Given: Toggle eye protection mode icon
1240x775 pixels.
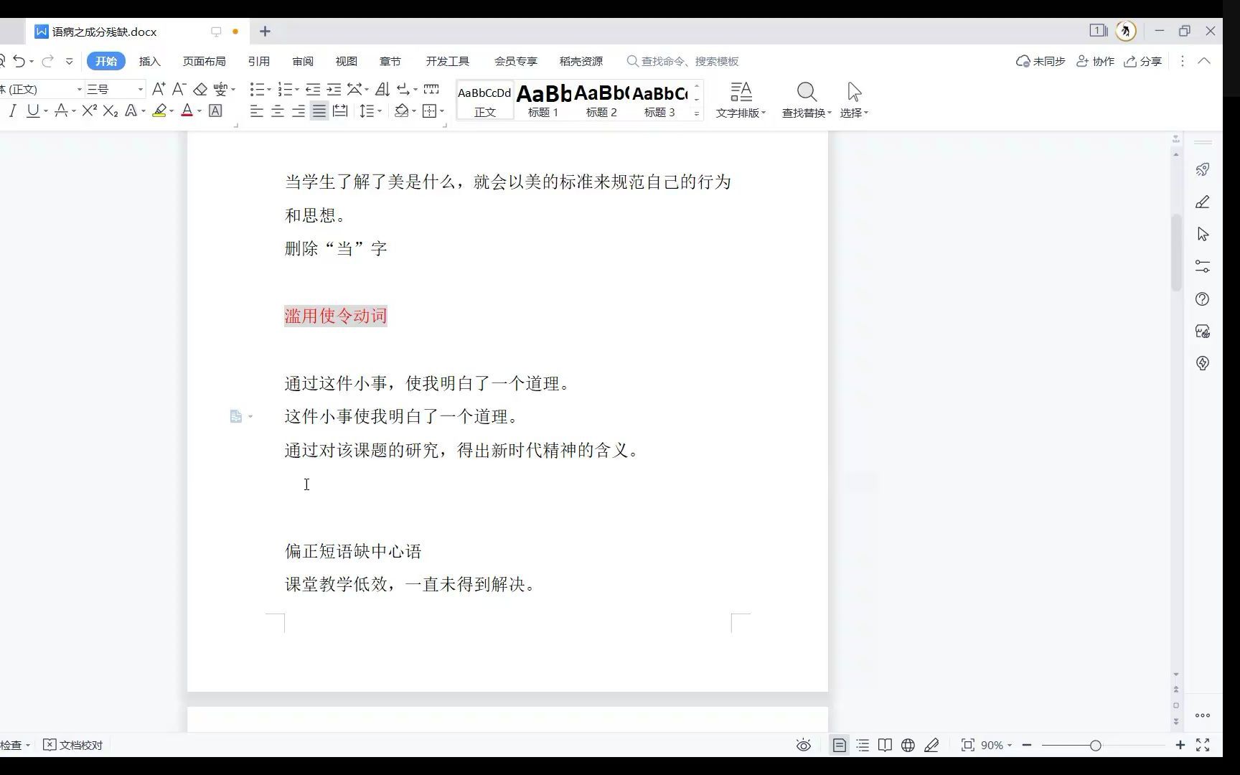Looking at the screenshot, I should pyautogui.click(x=804, y=745).
